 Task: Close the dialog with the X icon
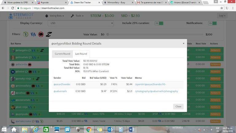(x=183, y=43)
